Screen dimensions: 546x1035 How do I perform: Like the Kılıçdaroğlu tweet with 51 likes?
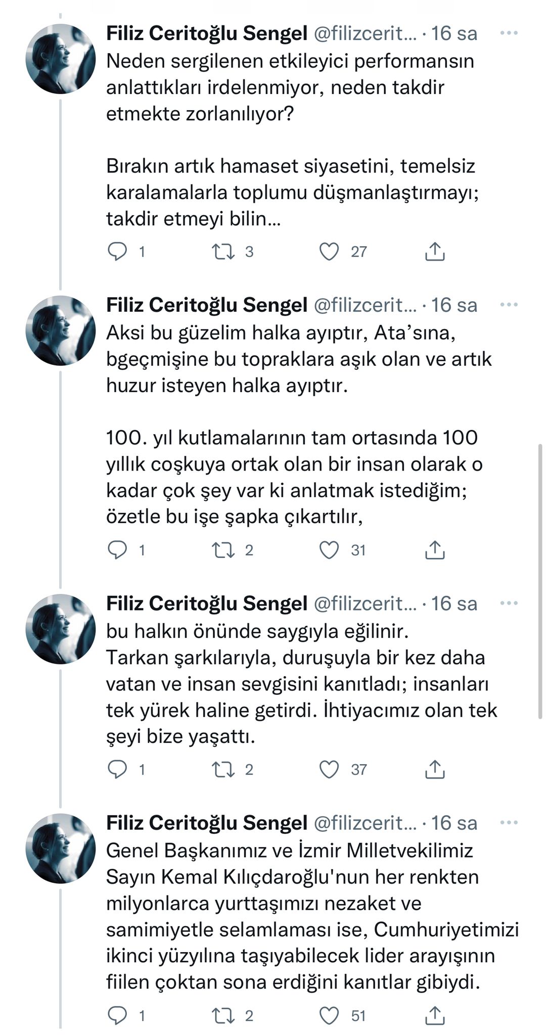[329, 1016]
